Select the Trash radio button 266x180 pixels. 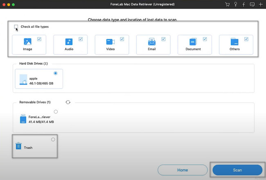[x=53, y=139]
